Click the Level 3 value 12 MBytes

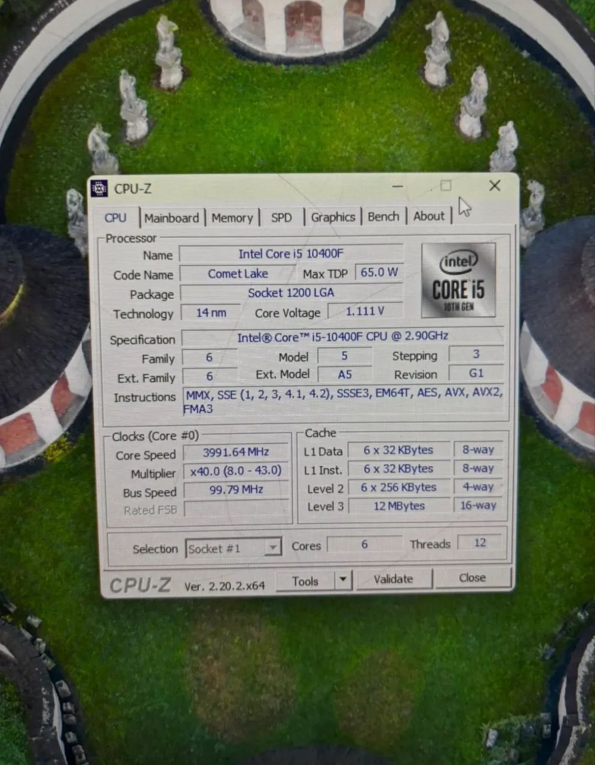point(398,506)
